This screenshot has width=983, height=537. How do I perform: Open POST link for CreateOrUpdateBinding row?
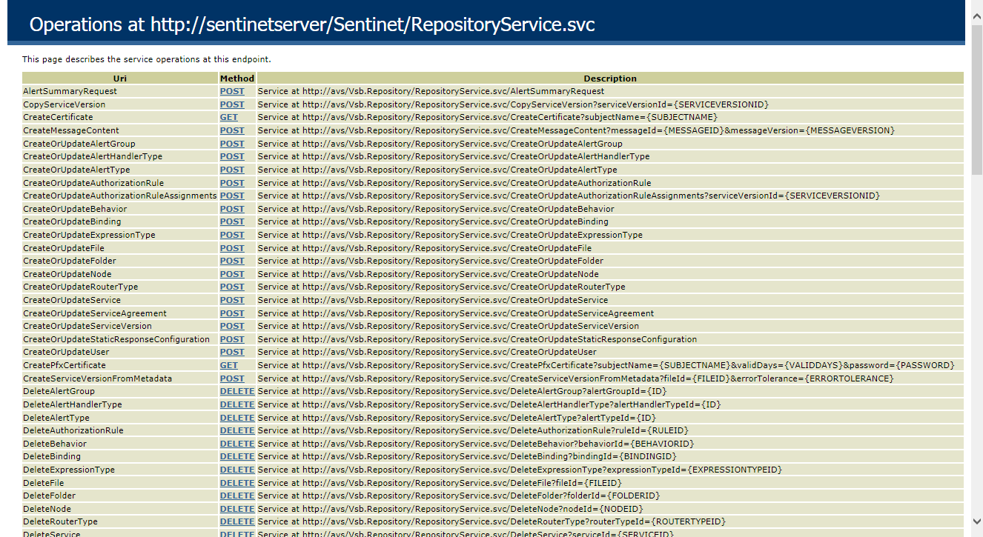(x=231, y=221)
